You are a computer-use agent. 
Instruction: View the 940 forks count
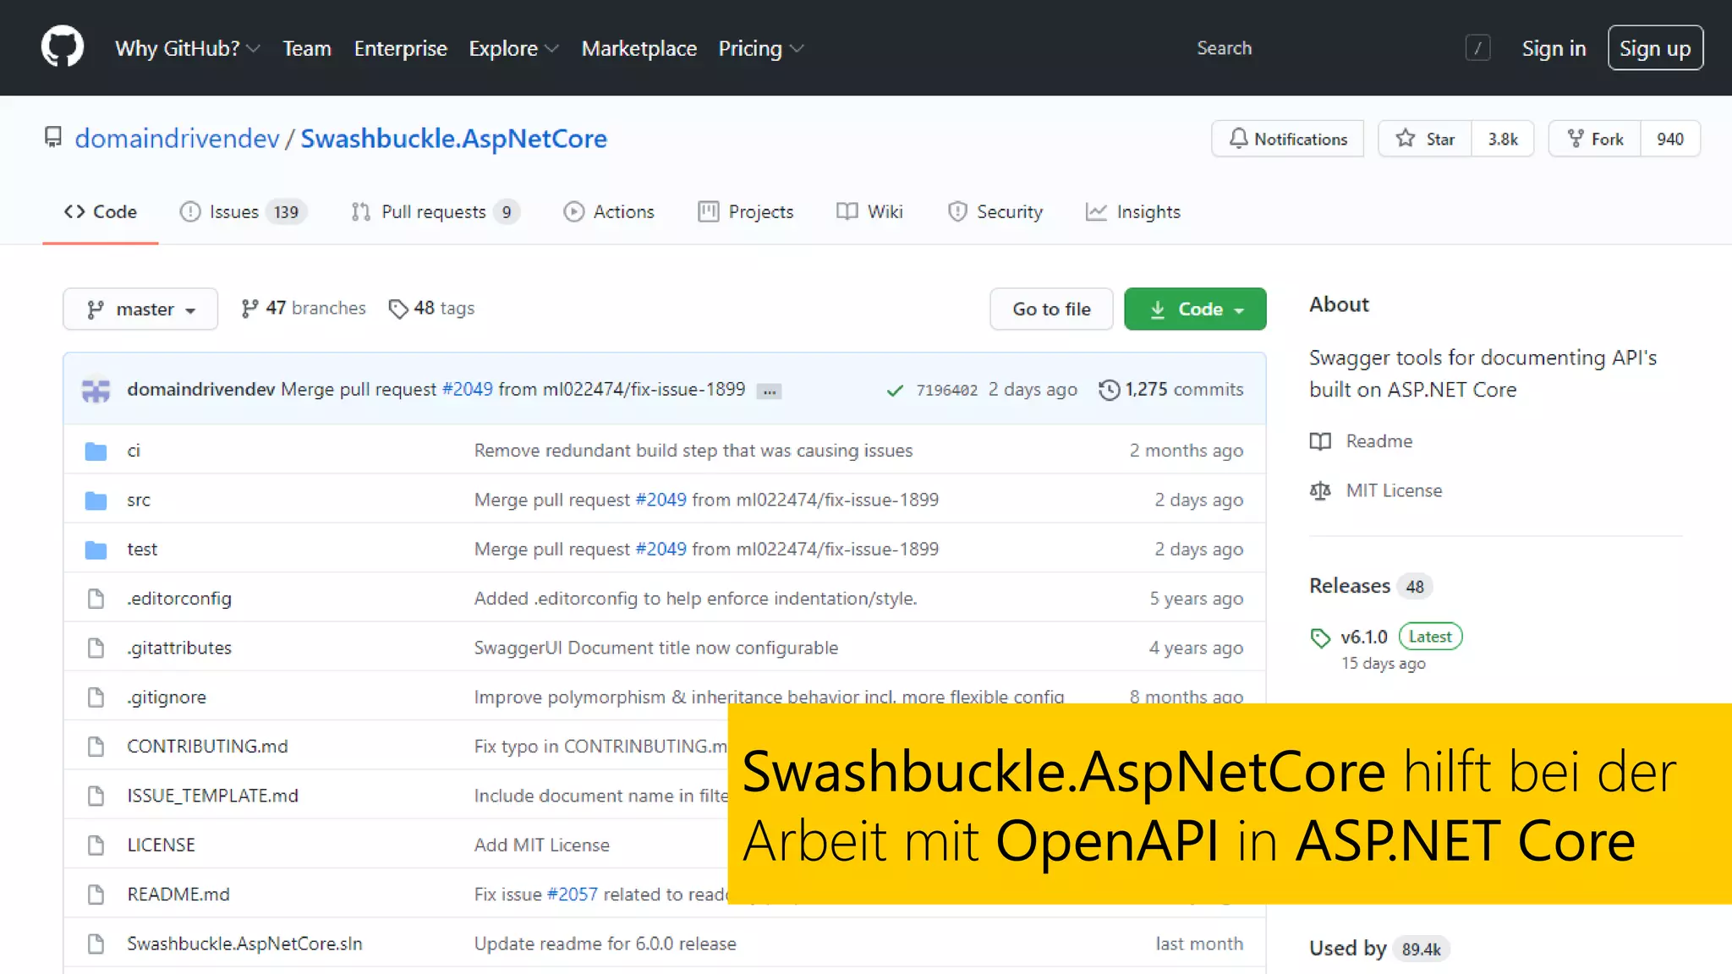coord(1670,139)
